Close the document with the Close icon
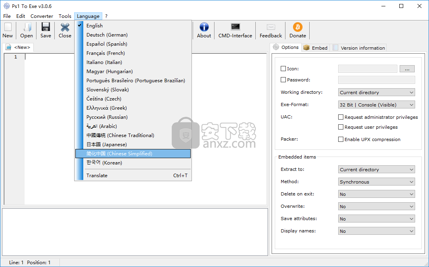The height and width of the screenshot is (267, 429). click(65, 27)
